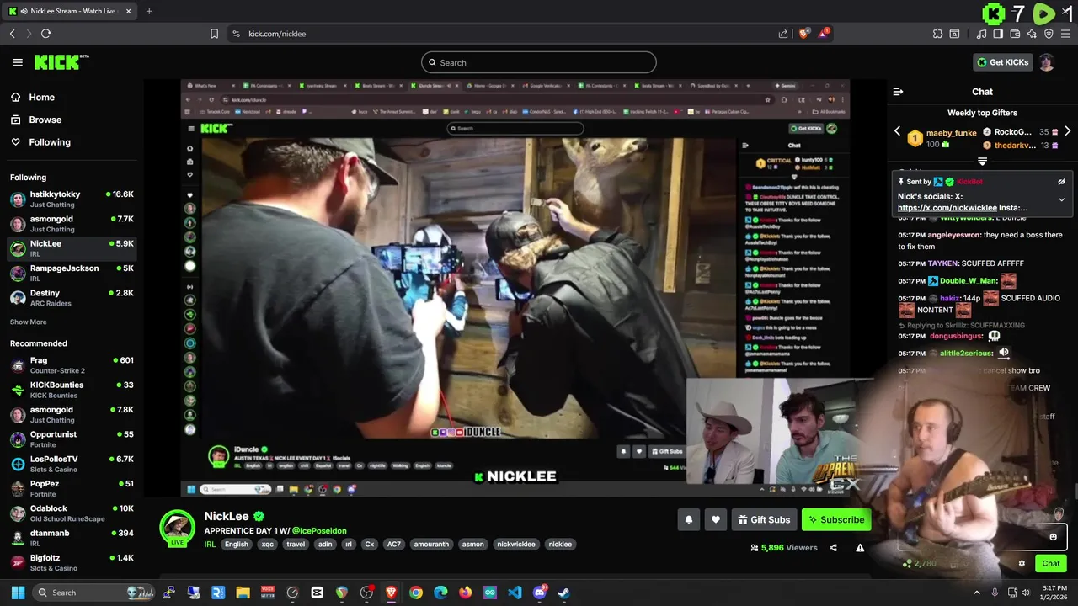This screenshot has height=606, width=1078.
Task: Bookmark this page in address bar
Action: tap(214, 34)
